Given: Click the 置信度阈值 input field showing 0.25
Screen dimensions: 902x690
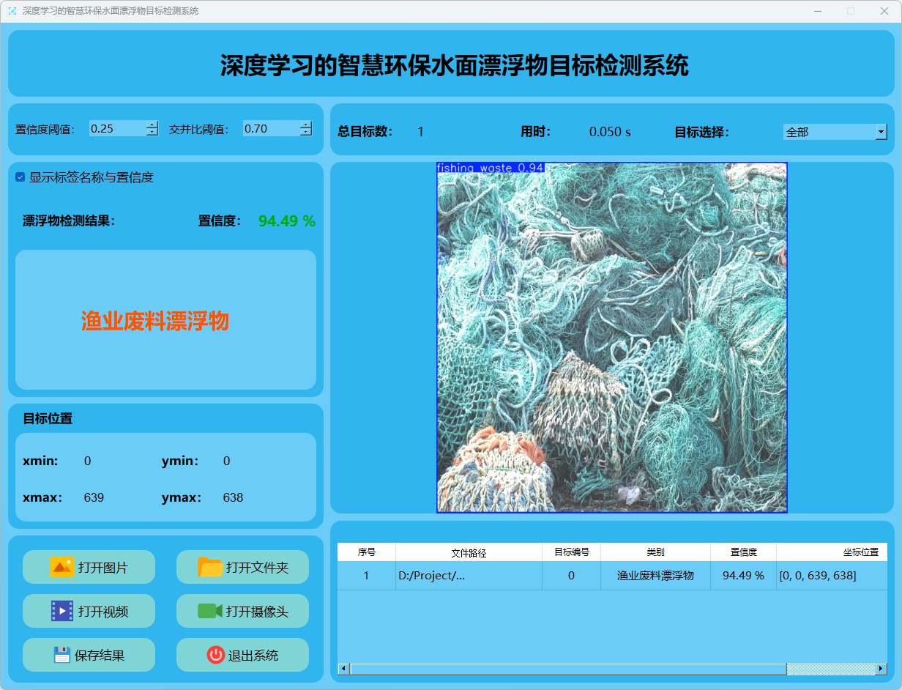Looking at the screenshot, I should [116, 129].
